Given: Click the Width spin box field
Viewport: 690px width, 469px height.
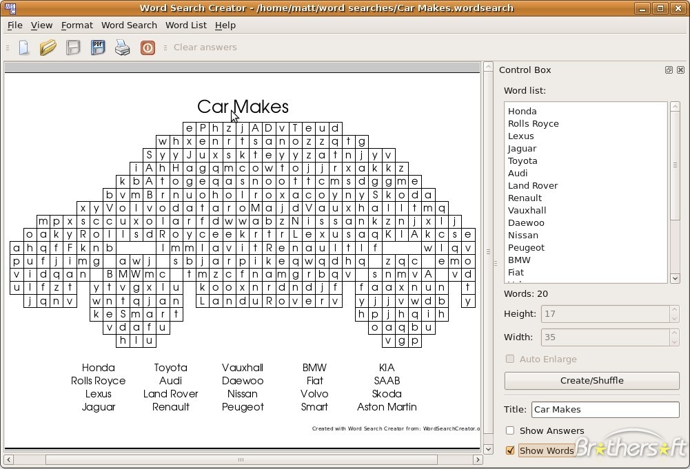Looking at the screenshot, I should [x=605, y=337].
